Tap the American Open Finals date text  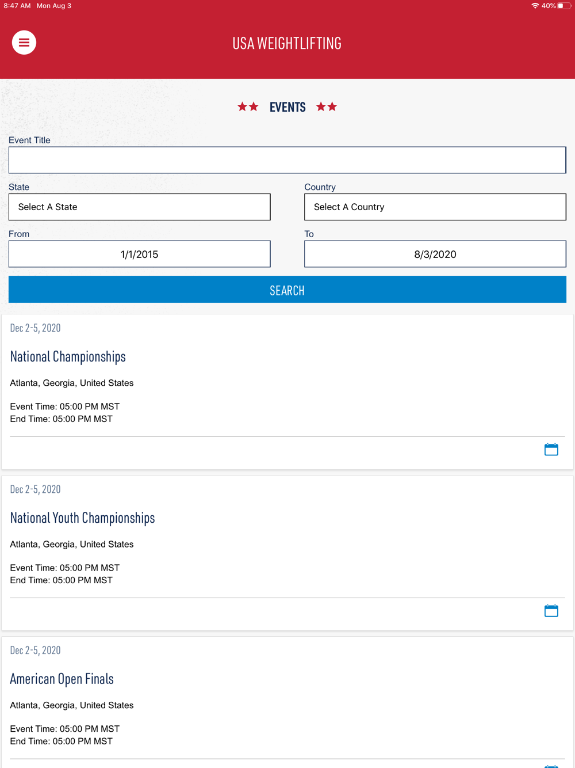[35, 650]
